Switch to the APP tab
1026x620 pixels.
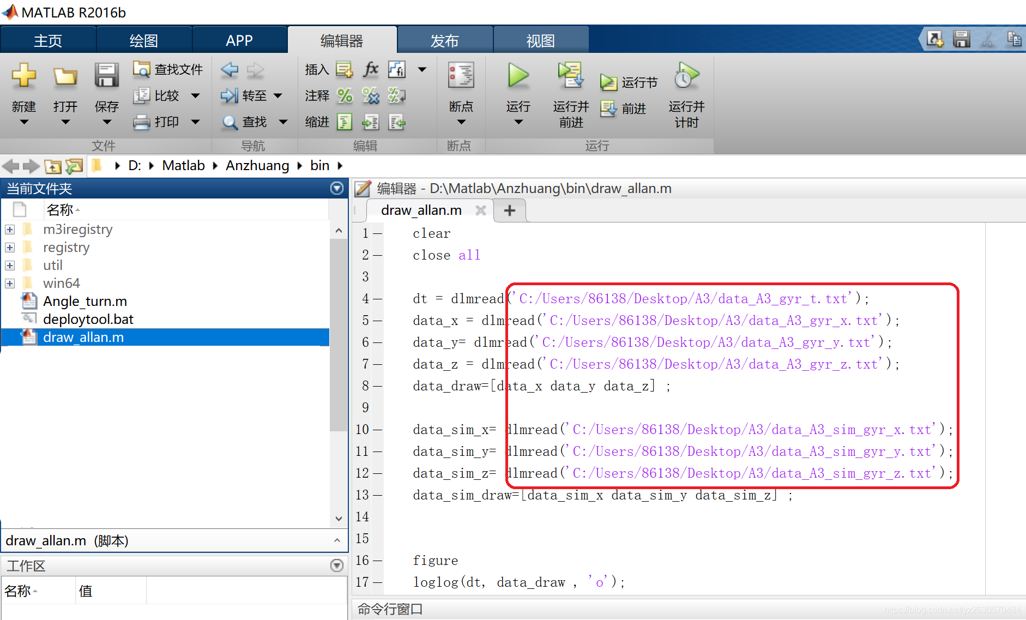click(x=239, y=40)
